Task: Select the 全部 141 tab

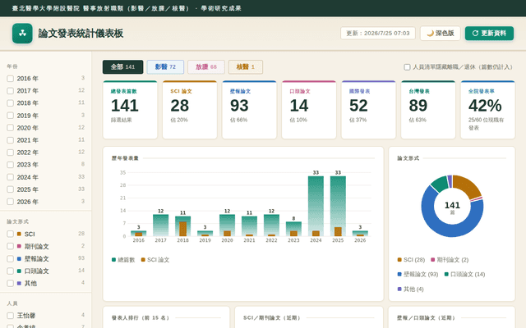Action: [x=122, y=67]
